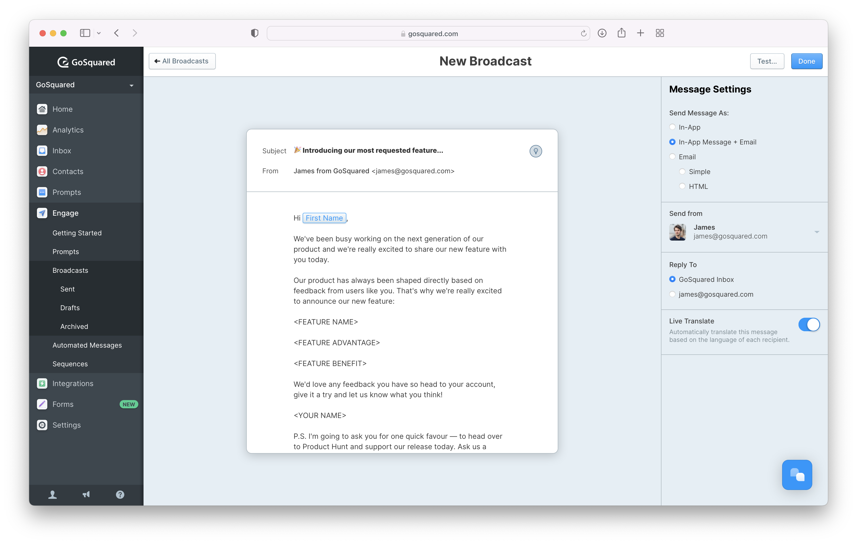857x544 pixels.
Task: Choose the HTML email radio option
Action: (x=682, y=186)
